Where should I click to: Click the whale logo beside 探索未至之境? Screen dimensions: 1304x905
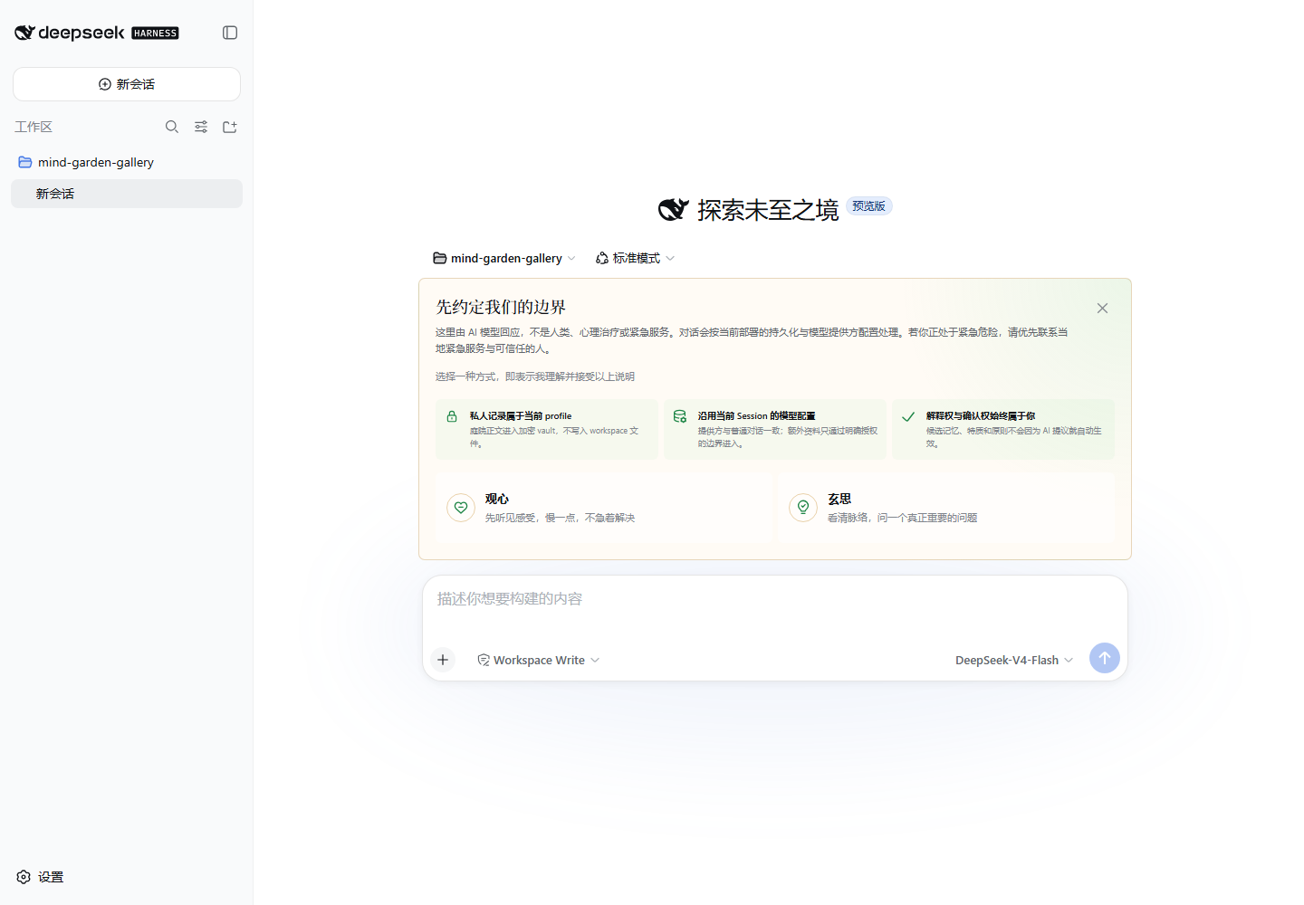(674, 210)
